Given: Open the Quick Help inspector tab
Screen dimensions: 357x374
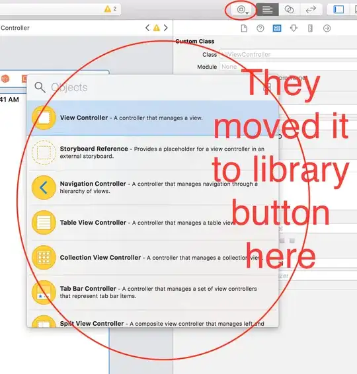Looking at the screenshot, I should pyautogui.click(x=260, y=28).
